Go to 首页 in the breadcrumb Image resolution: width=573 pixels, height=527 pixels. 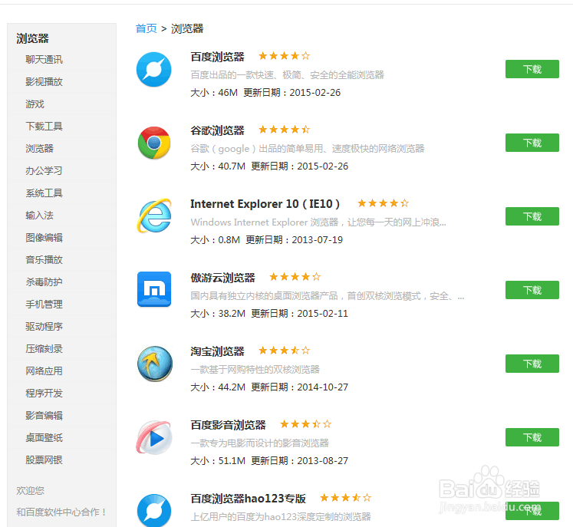pyautogui.click(x=147, y=28)
